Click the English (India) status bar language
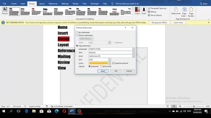211x118 pixels. tap(35, 106)
